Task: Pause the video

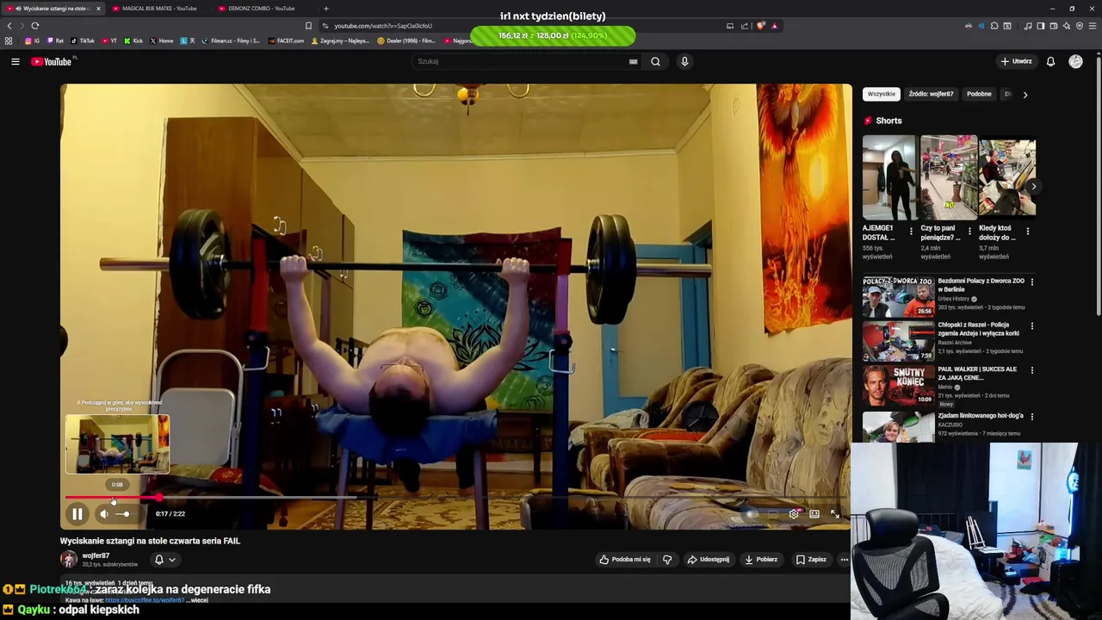Action: click(x=77, y=514)
